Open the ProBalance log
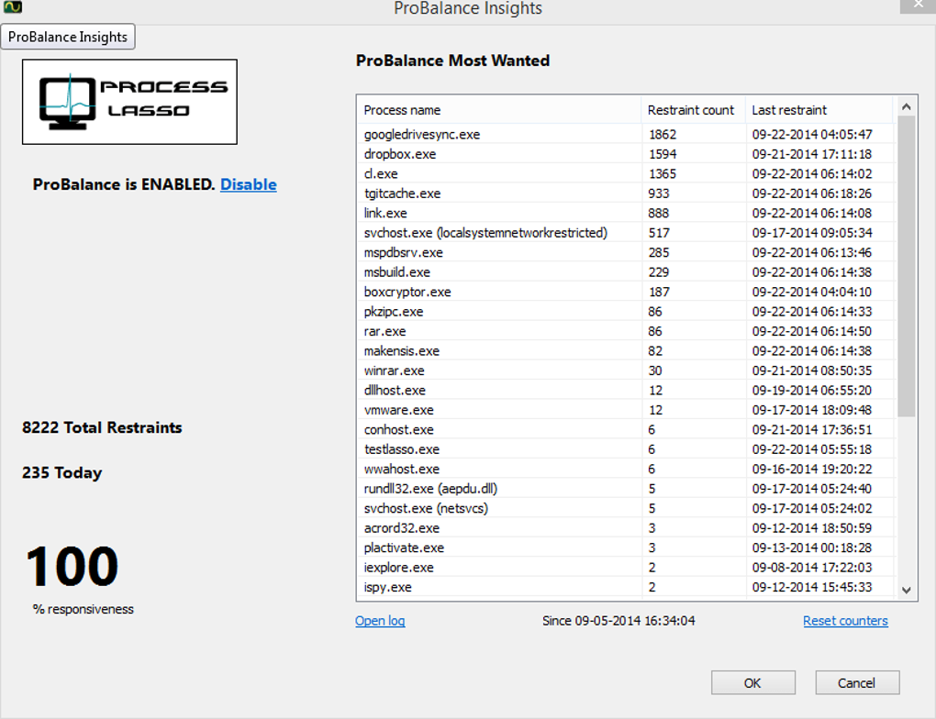 coord(380,620)
